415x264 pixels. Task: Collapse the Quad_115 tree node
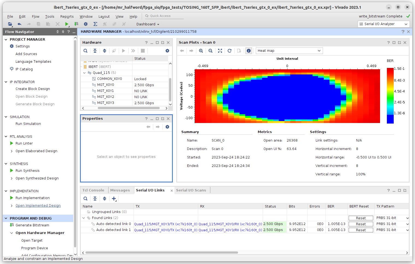click(84, 73)
